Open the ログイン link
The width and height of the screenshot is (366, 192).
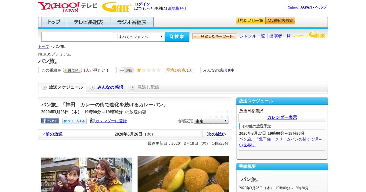click(x=142, y=4)
